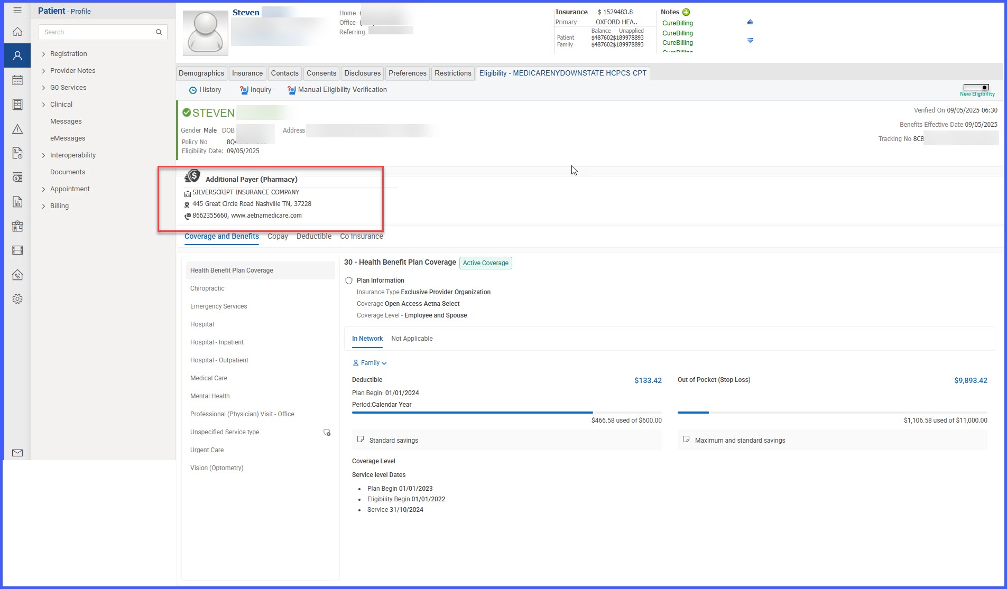The image size is (1007, 589).
Task: Open the Settings gear sidebar icon
Action: 17,299
